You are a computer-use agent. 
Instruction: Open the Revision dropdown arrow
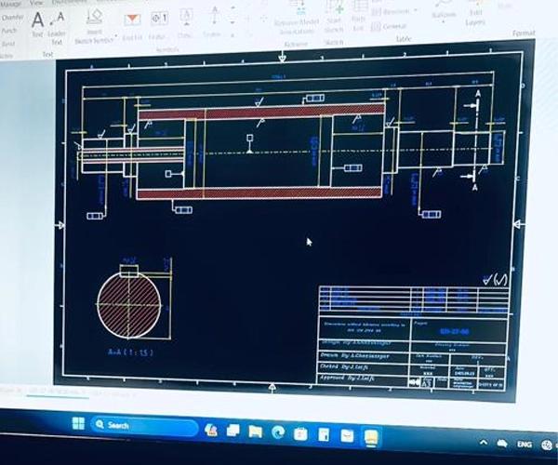pyautogui.click(x=416, y=11)
